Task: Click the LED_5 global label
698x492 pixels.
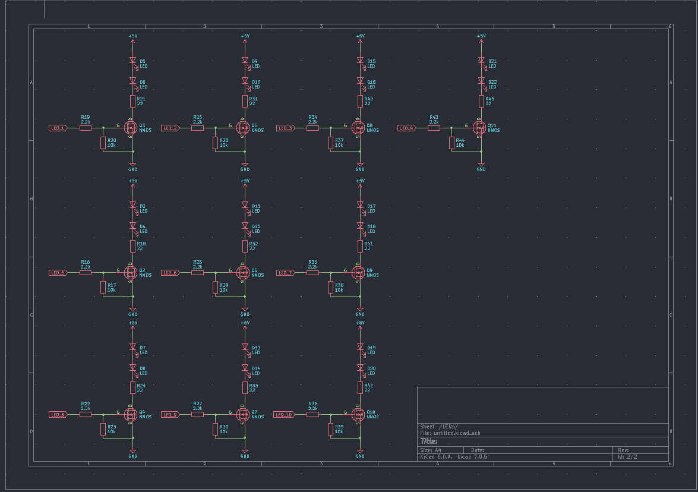Action: [x=58, y=273]
